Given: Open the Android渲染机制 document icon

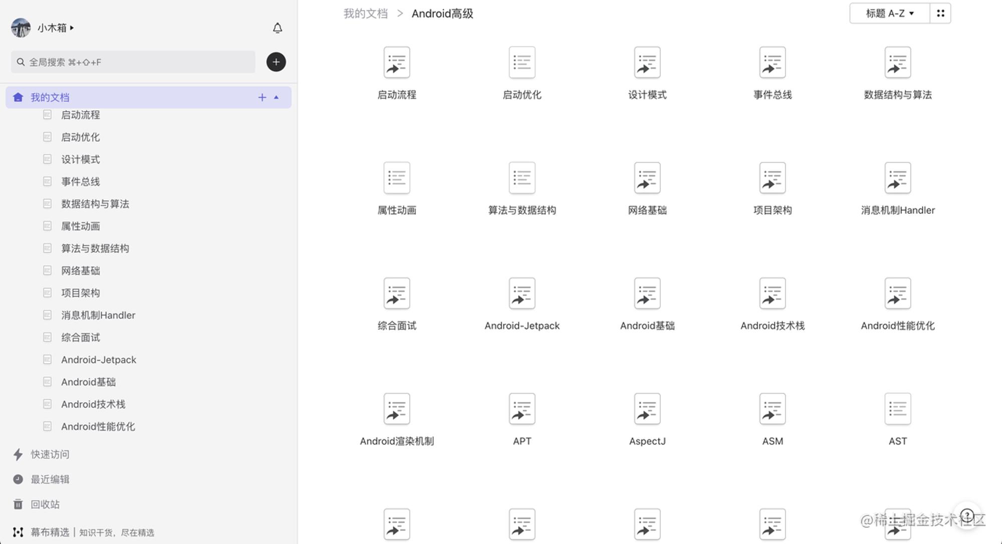Looking at the screenshot, I should [397, 409].
